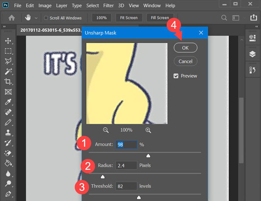Select the Background Eraser tool
The image size is (261, 201).
[x=8, y=153]
